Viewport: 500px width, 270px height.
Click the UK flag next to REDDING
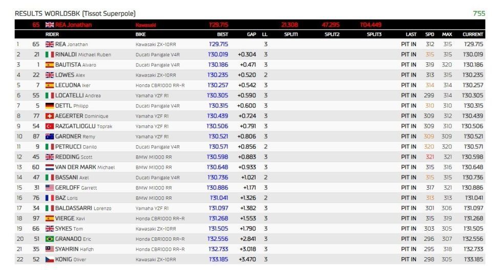point(49,157)
